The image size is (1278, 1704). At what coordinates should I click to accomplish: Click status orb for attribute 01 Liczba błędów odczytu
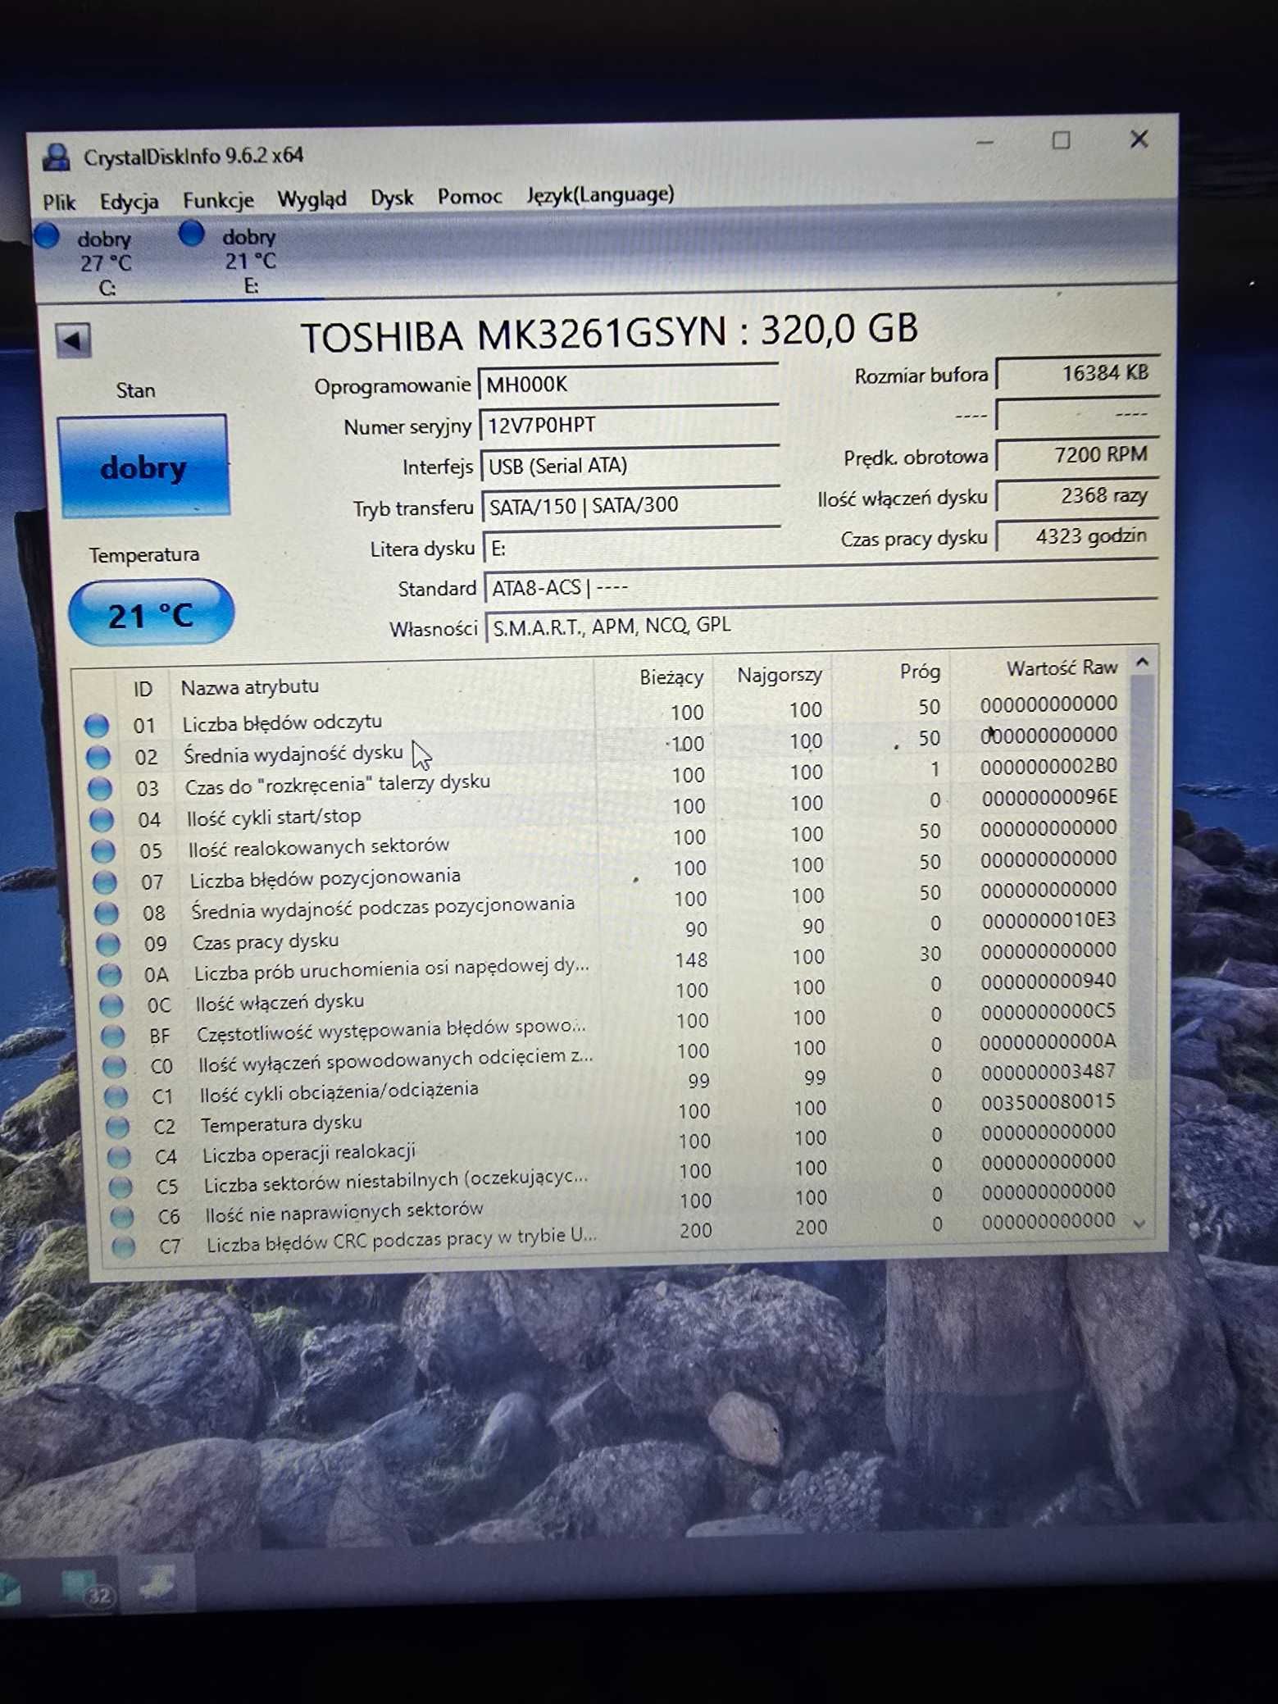point(97,725)
